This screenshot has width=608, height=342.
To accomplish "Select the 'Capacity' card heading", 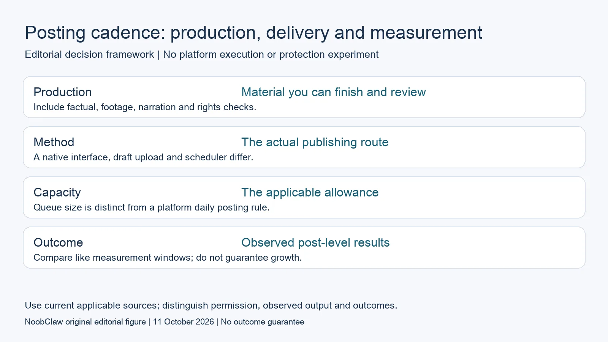I will click(x=57, y=193).
